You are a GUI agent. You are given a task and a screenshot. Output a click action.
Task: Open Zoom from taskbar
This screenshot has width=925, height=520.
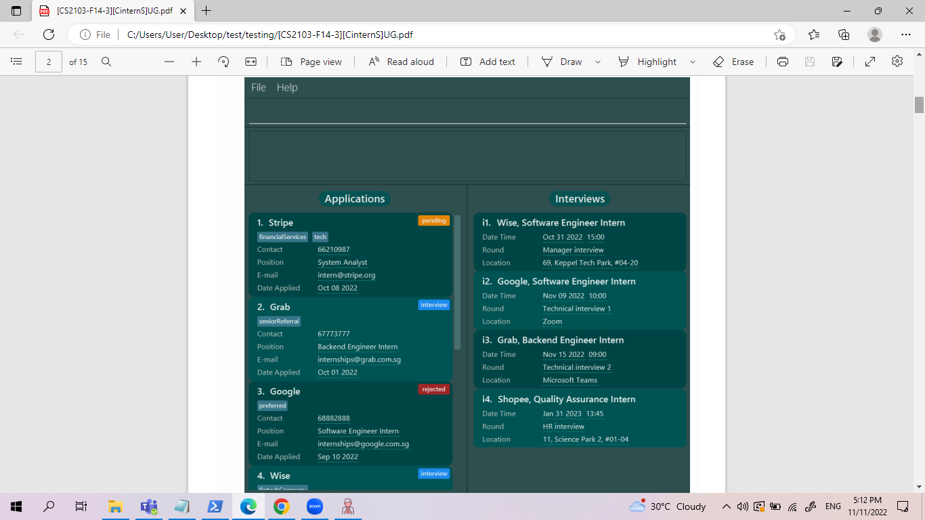[315, 506]
